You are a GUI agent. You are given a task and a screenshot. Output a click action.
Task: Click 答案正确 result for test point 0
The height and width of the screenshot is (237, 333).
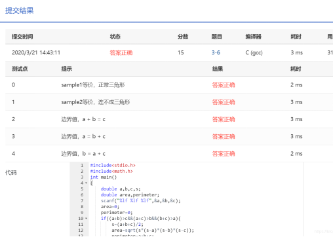tap(224, 85)
